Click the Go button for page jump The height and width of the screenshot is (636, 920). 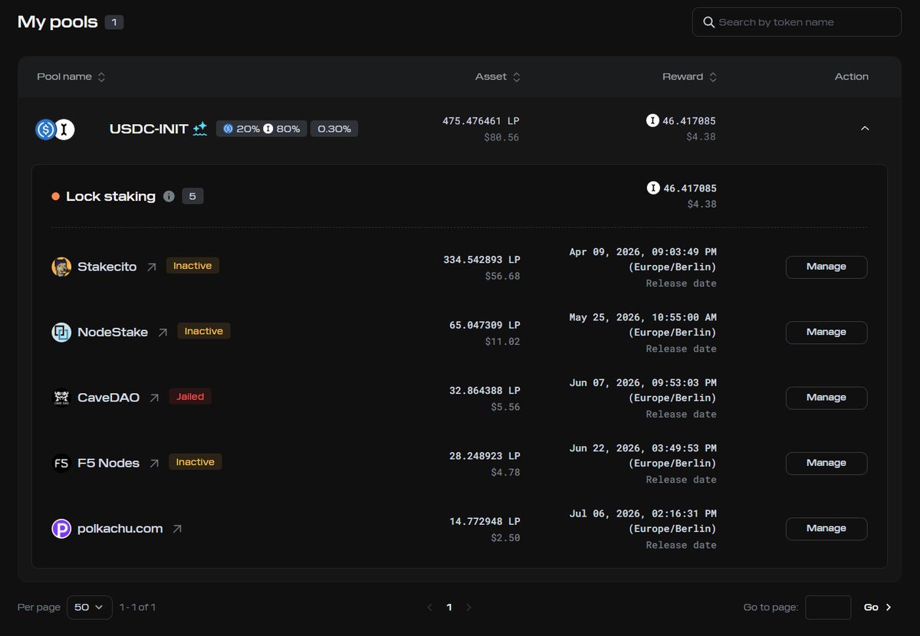[877, 607]
